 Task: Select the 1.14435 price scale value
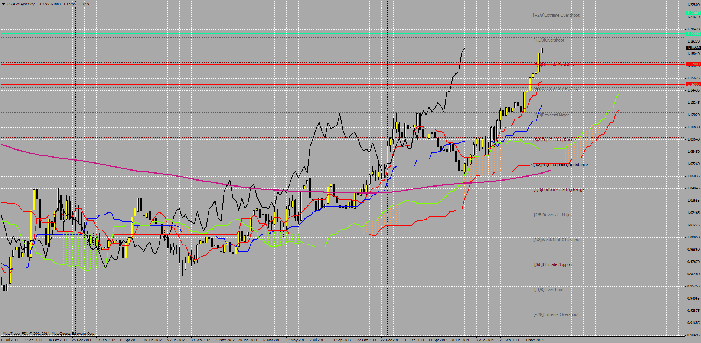(693, 90)
